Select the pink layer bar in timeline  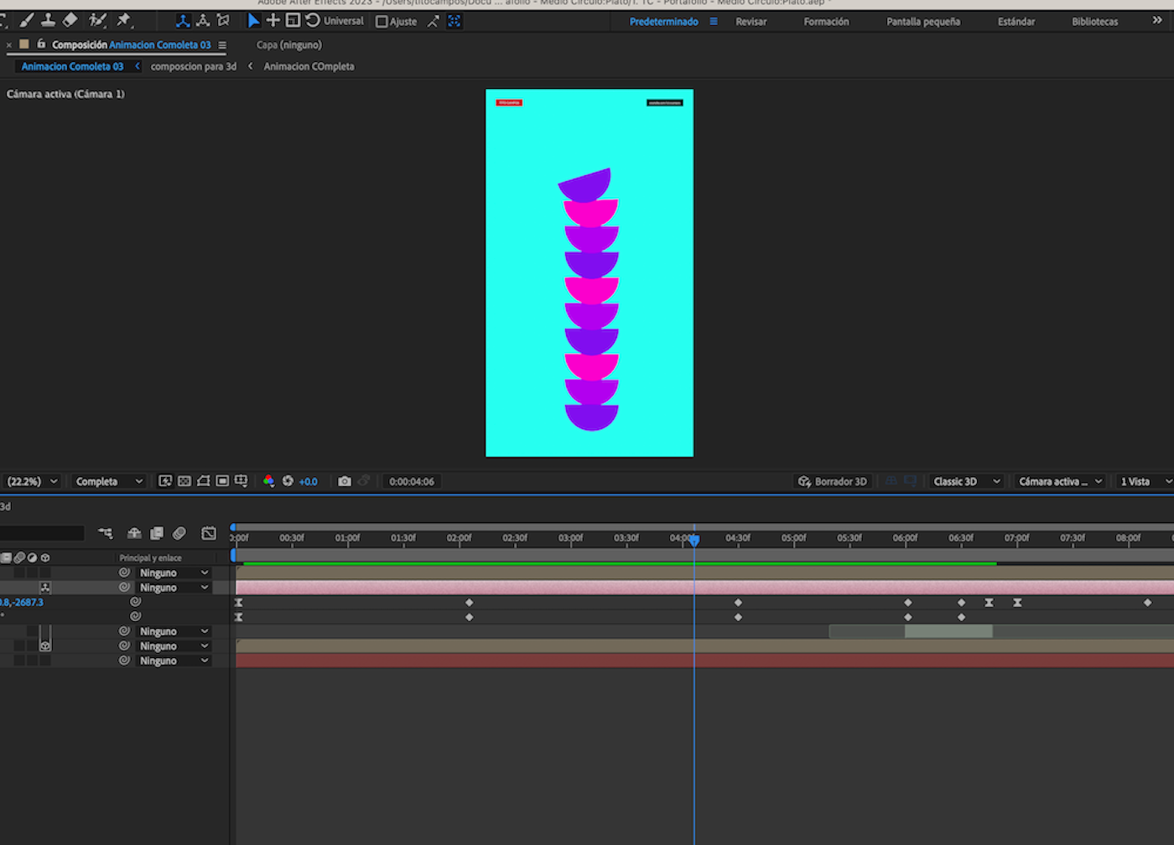point(704,588)
